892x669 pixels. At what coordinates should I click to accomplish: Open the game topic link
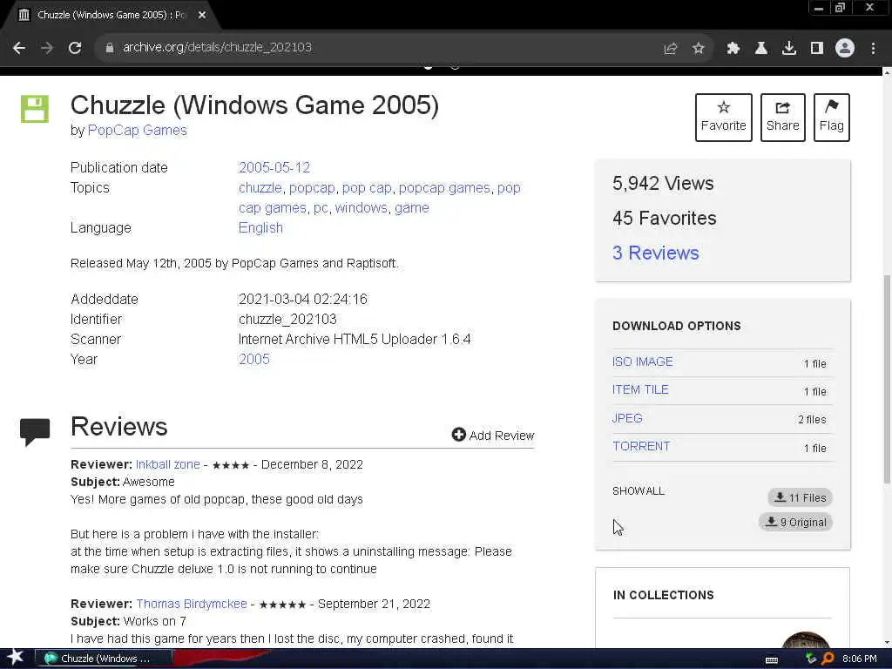(x=412, y=207)
